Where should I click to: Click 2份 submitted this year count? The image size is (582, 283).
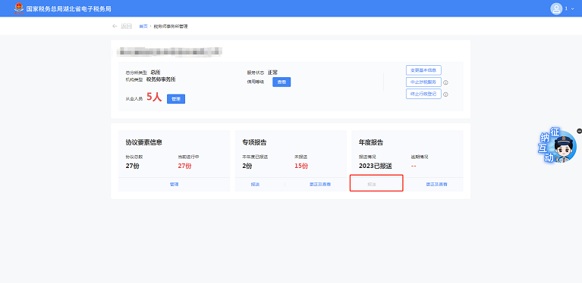[x=247, y=166]
